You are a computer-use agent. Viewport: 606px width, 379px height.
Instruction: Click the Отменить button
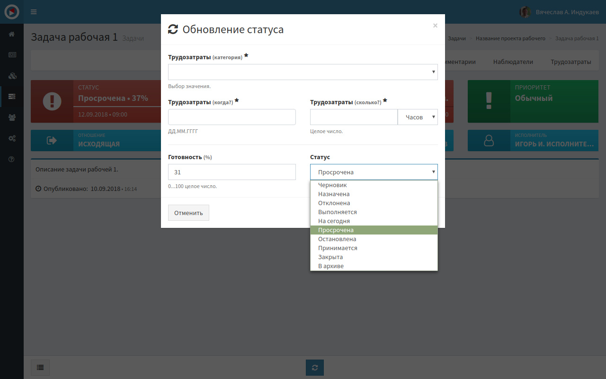pos(188,213)
